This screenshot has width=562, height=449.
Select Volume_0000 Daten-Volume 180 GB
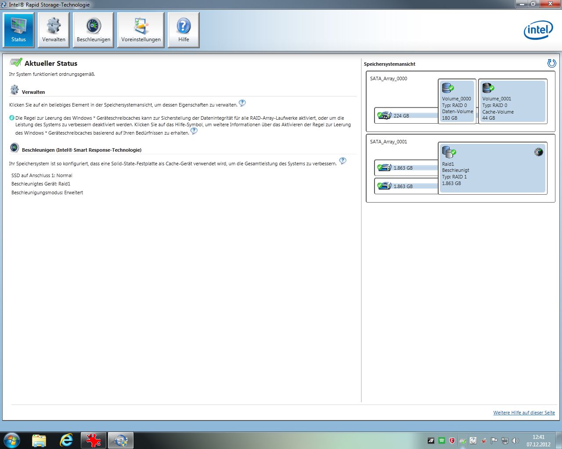457,101
